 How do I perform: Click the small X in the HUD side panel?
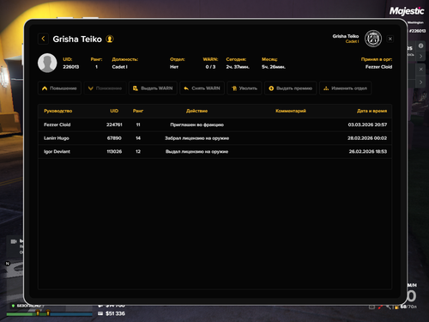coord(420,69)
